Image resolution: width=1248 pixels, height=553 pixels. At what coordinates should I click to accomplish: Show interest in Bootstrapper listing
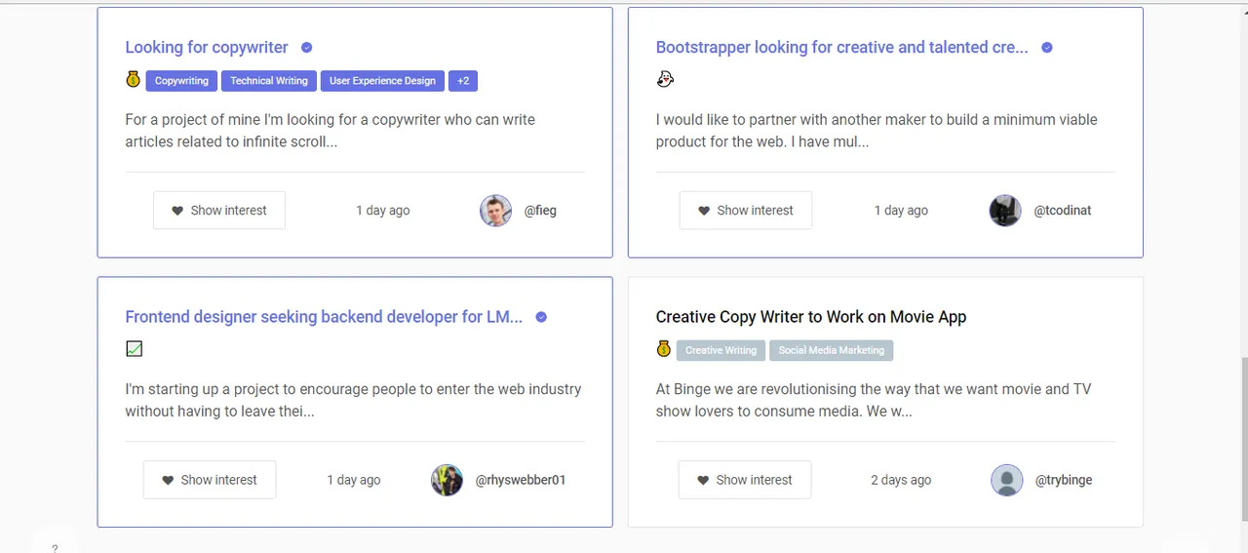745,211
